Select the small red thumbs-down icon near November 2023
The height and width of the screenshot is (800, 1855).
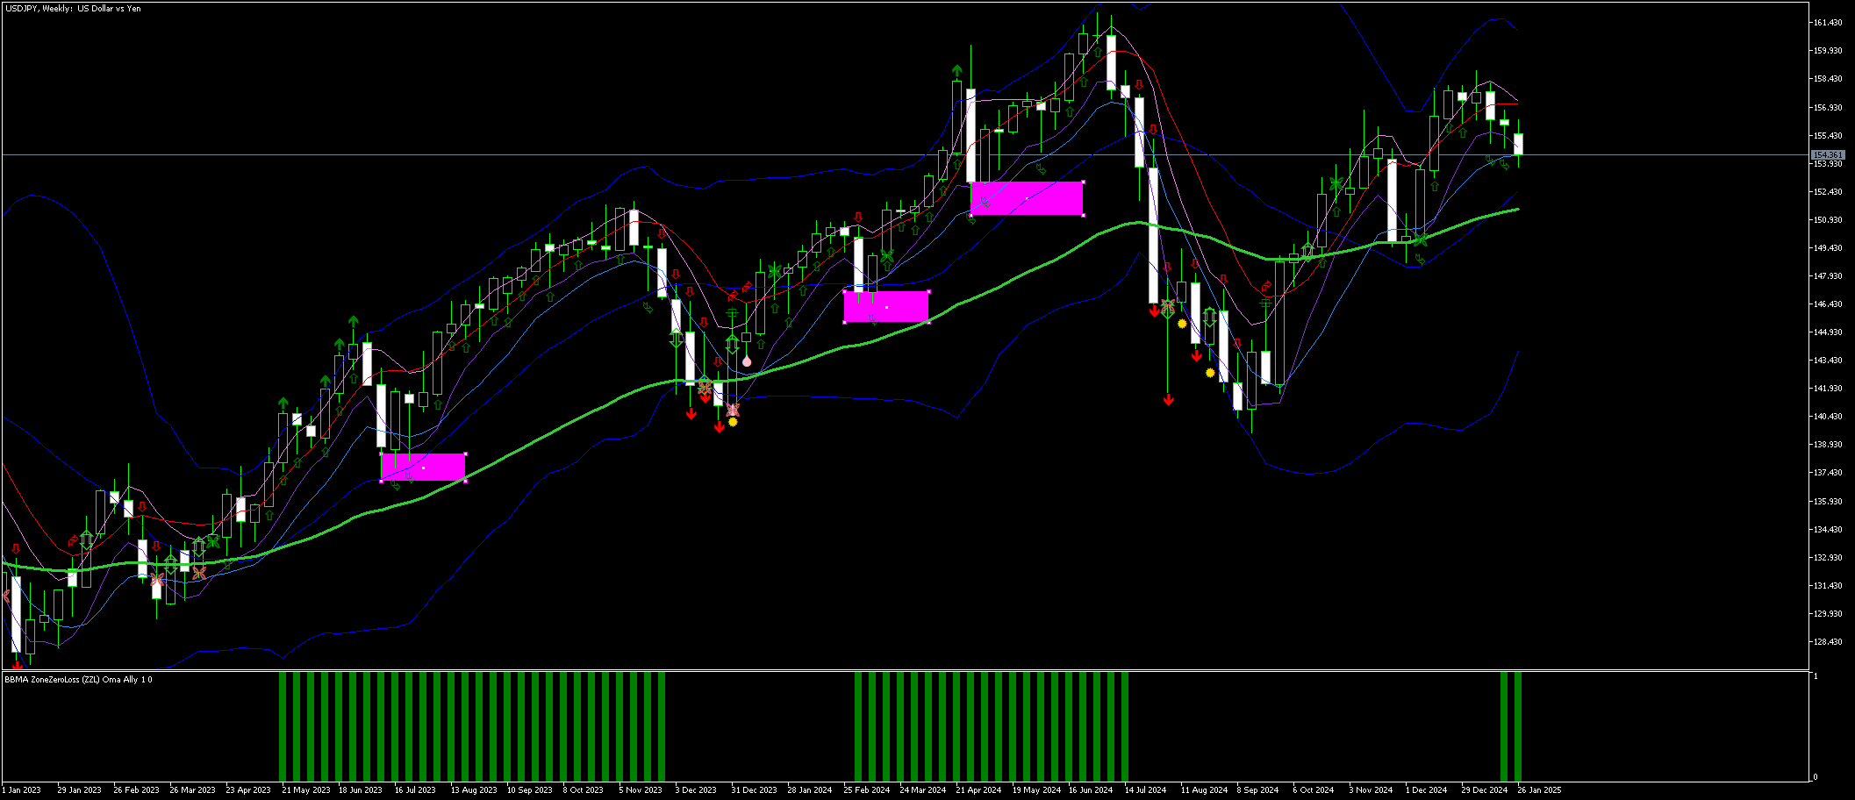pyautogui.click(x=659, y=235)
